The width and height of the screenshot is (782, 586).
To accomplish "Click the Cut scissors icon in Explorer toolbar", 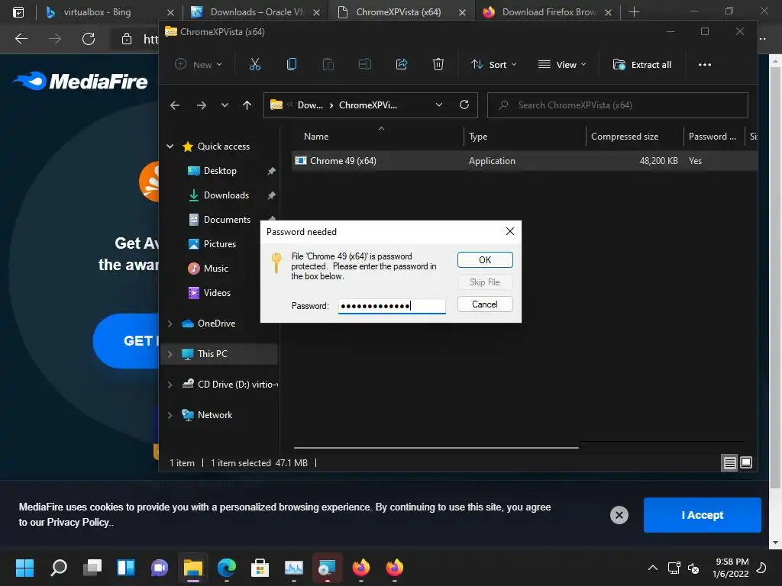I will click(x=255, y=64).
